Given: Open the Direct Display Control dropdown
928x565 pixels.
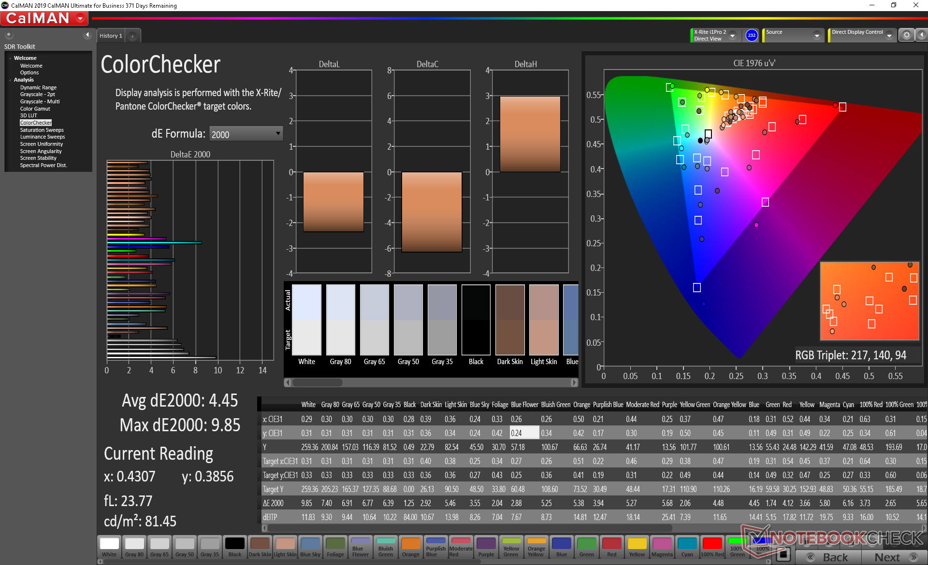Looking at the screenshot, I should tap(889, 35).
